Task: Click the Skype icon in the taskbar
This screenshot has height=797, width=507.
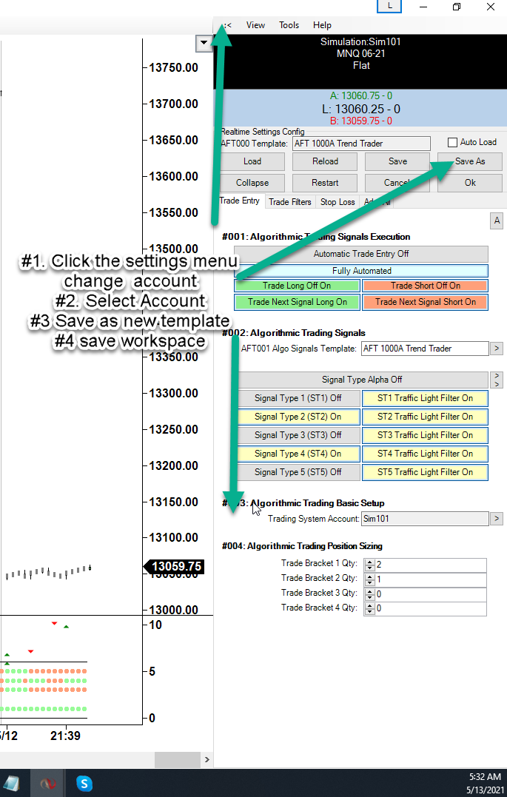Action: [x=84, y=783]
